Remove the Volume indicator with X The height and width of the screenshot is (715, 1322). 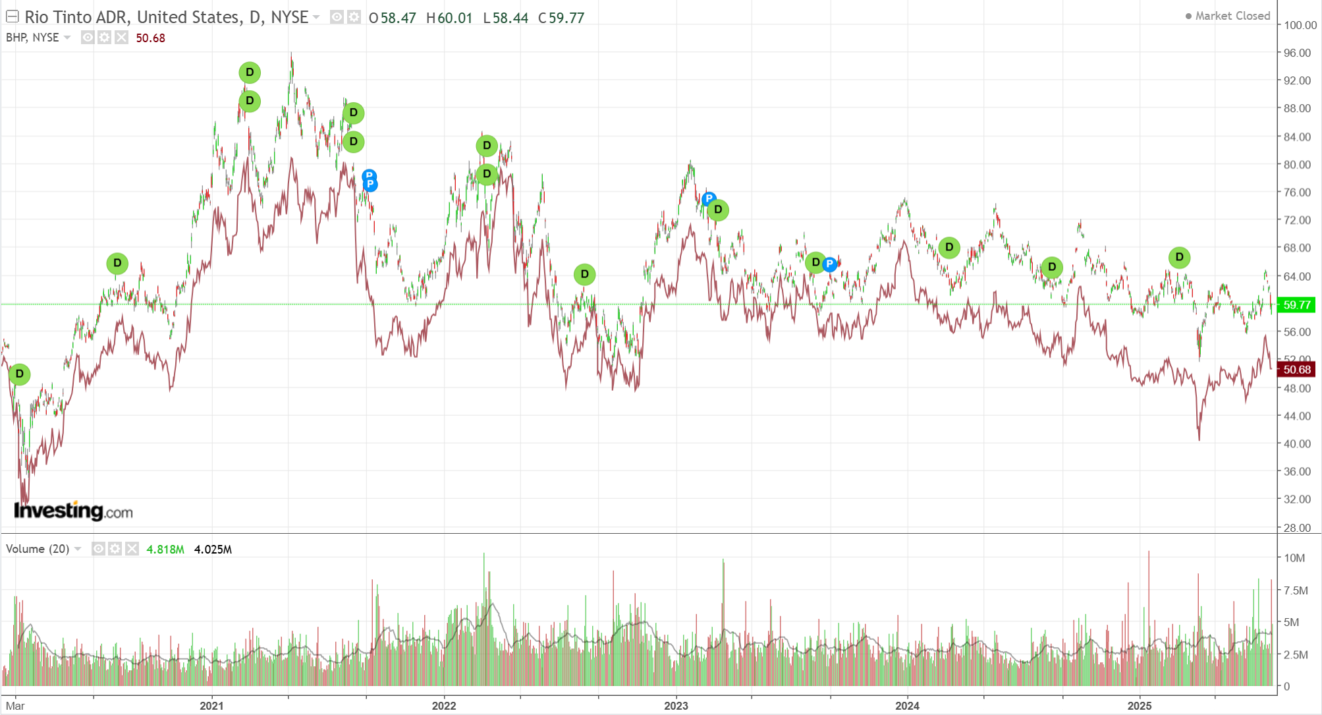(x=132, y=549)
